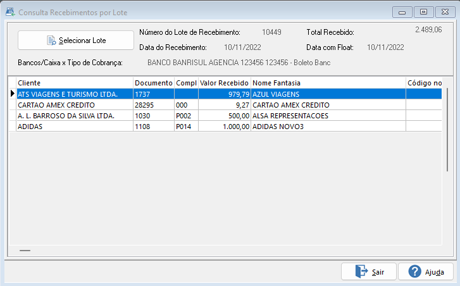Click the Selecionar Lote button

pyautogui.click(x=76, y=40)
